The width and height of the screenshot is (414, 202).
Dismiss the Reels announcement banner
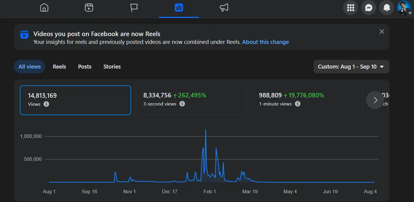(x=382, y=32)
